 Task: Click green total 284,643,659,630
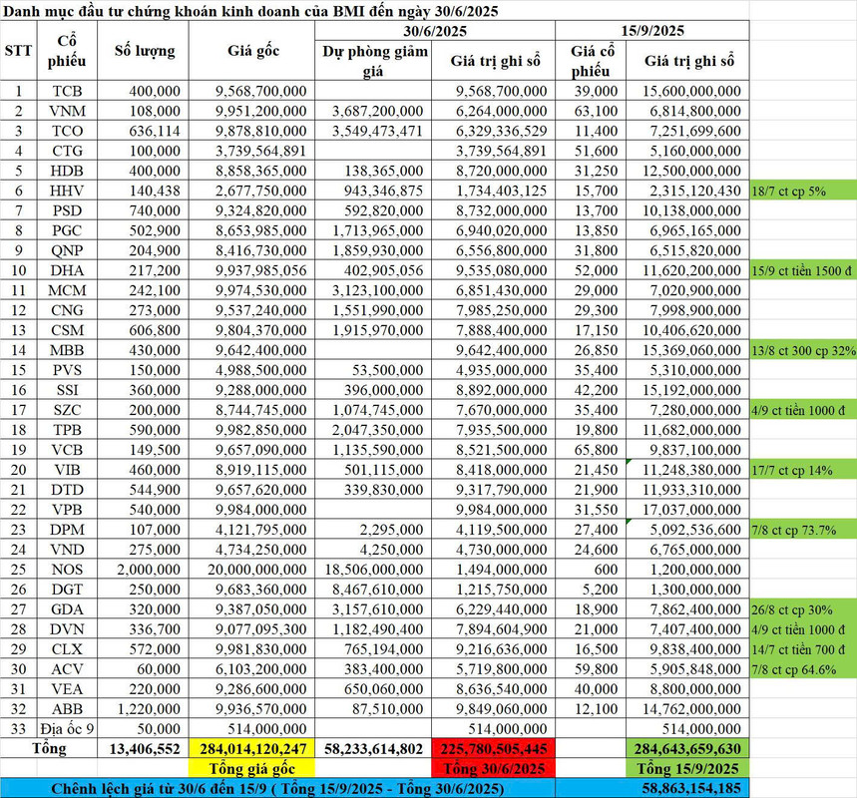tap(687, 749)
